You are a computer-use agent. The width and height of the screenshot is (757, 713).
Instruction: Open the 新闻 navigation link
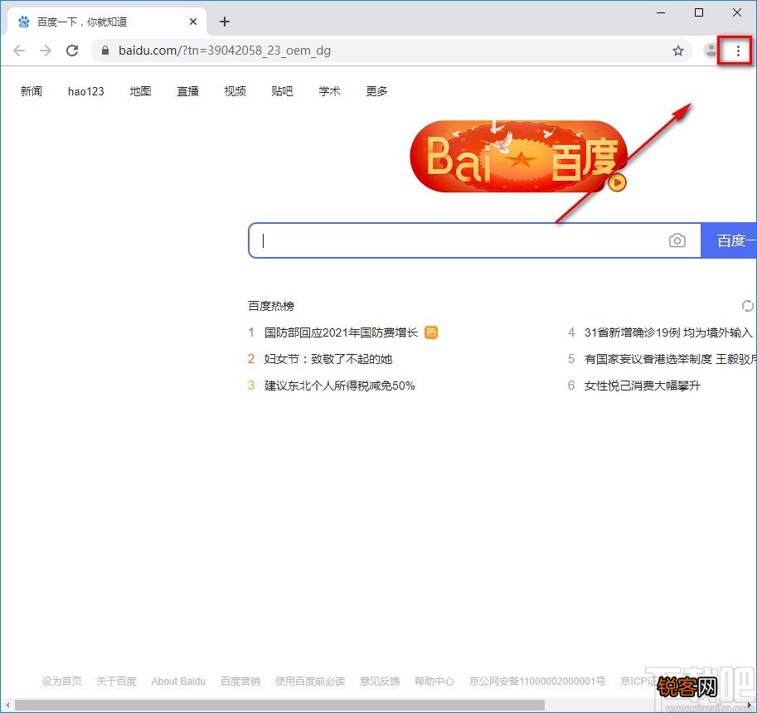[32, 90]
